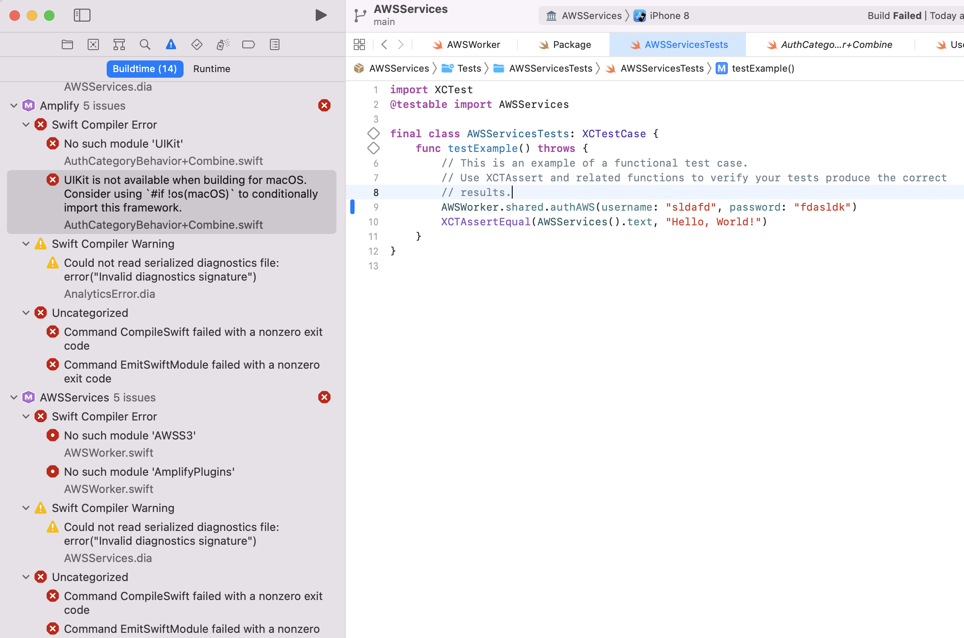This screenshot has width=964, height=638.
Task: Toggle the navigator sidebar visibility
Action: (82, 16)
